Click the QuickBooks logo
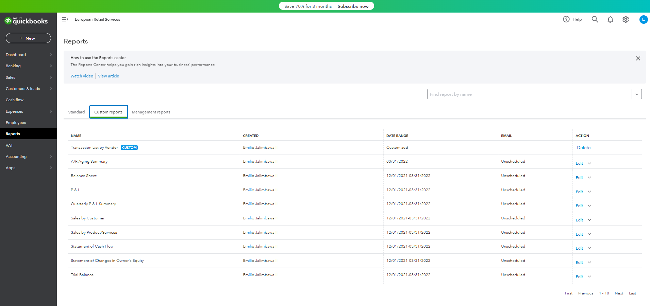Viewport: 650px width, 306px height. 26,21
